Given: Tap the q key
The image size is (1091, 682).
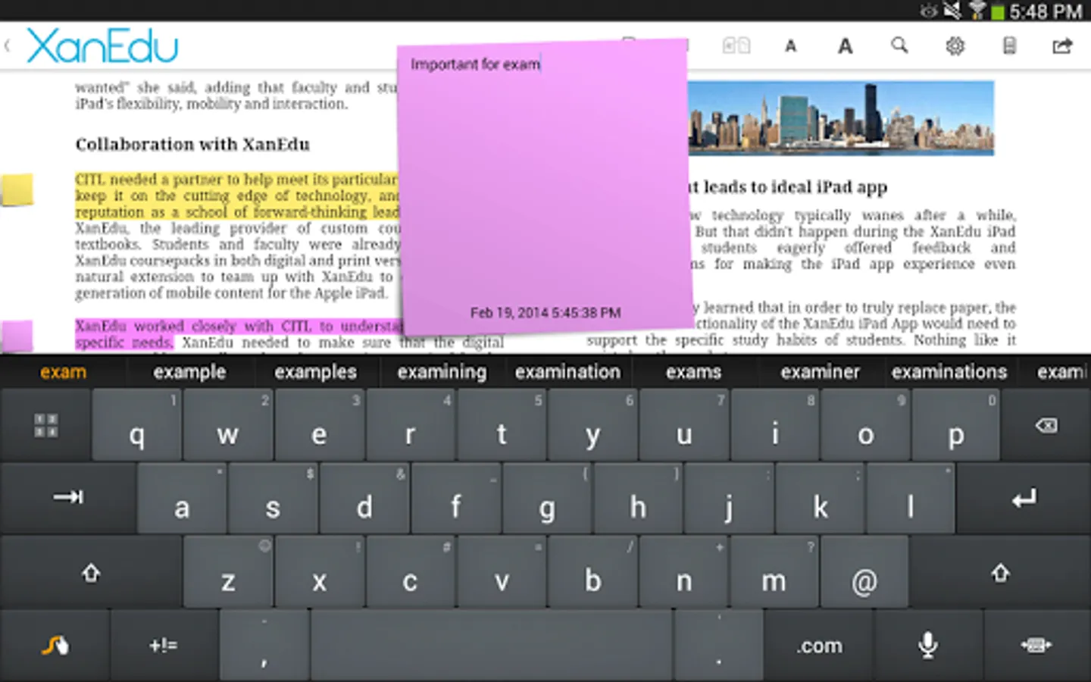Looking at the screenshot, I should pos(136,425).
